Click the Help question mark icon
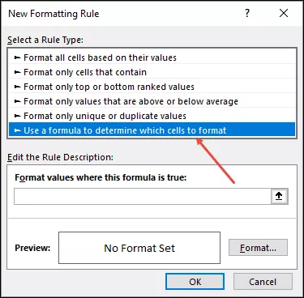The height and width of the screenshot is (298, 304). (x=247, y=13)
